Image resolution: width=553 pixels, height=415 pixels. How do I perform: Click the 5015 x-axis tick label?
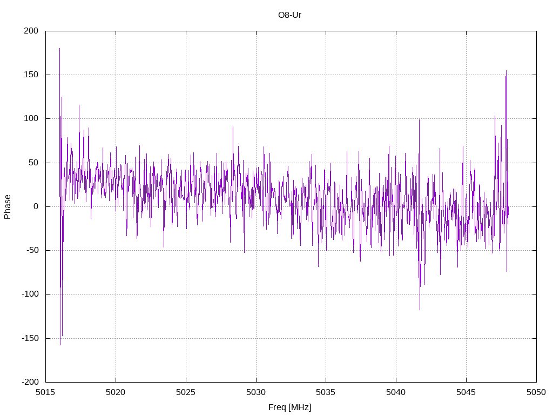[45, 392]
